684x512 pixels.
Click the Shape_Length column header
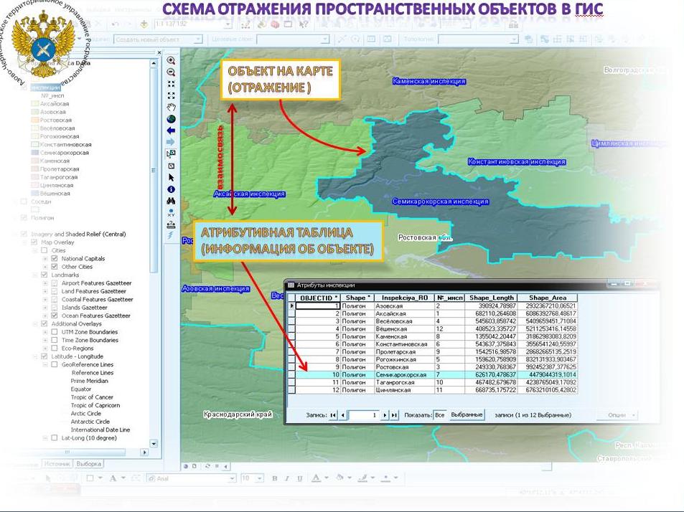(491, 298)
